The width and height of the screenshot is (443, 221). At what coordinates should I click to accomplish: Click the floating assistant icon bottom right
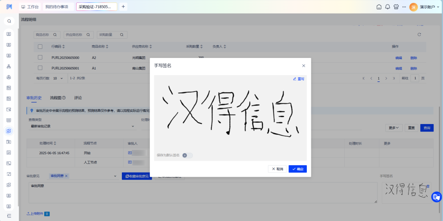click(x=436, y=197)
